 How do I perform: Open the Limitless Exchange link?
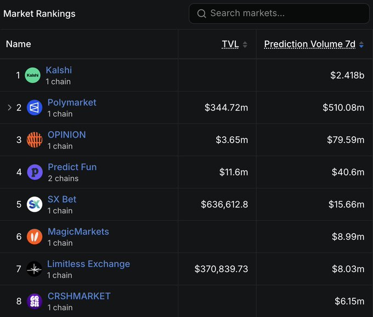(88, 264)
